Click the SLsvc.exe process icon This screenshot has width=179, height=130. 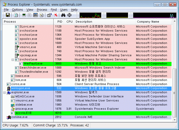click(17, 27)
